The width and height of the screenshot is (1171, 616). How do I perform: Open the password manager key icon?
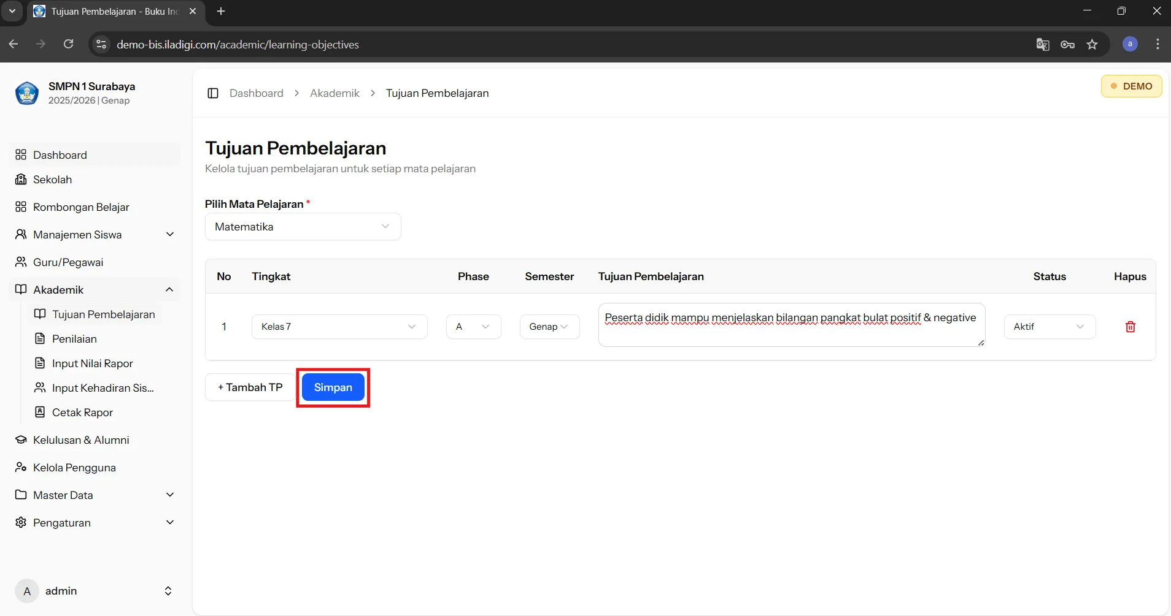pos(1067,44)
